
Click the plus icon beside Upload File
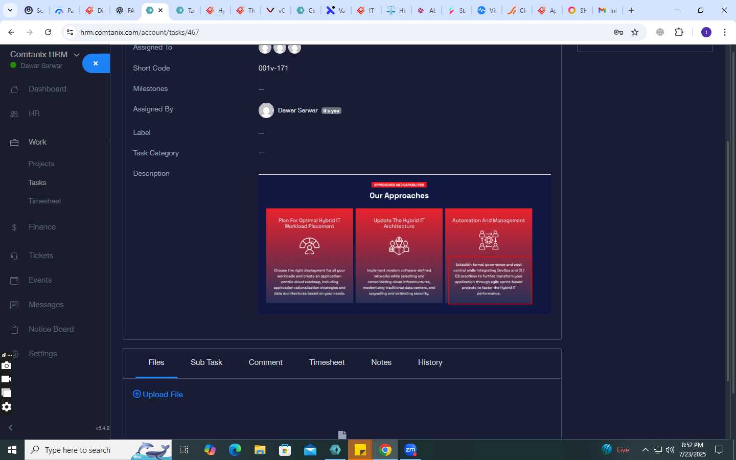click(x=136, y=394)
